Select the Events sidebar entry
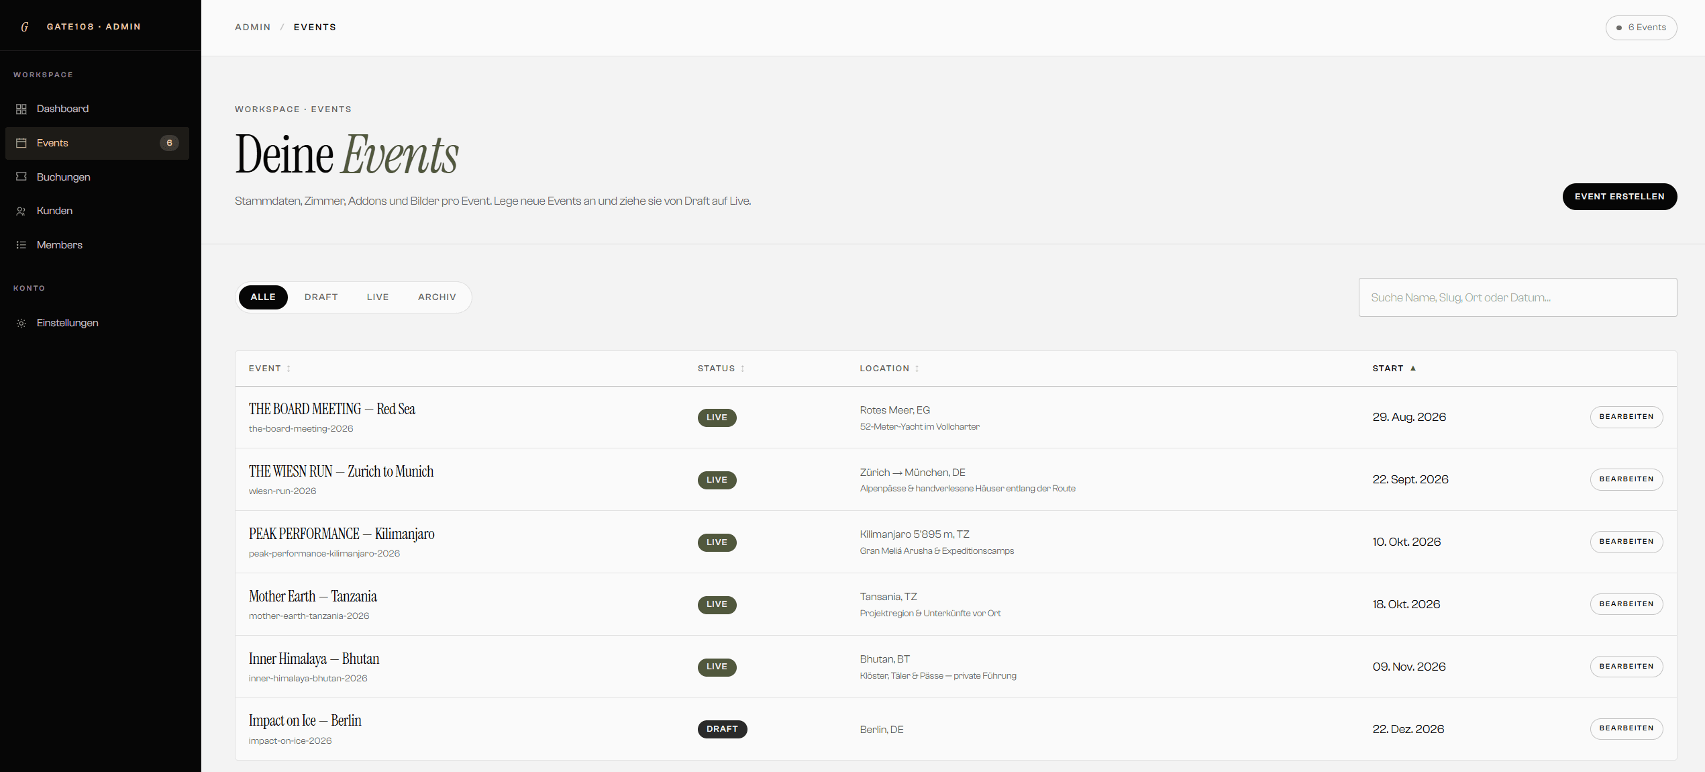The height and width of the screenshot is (772, 1705). [97, 143]
